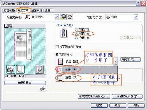Click the add profile icon

coord(63,17)
